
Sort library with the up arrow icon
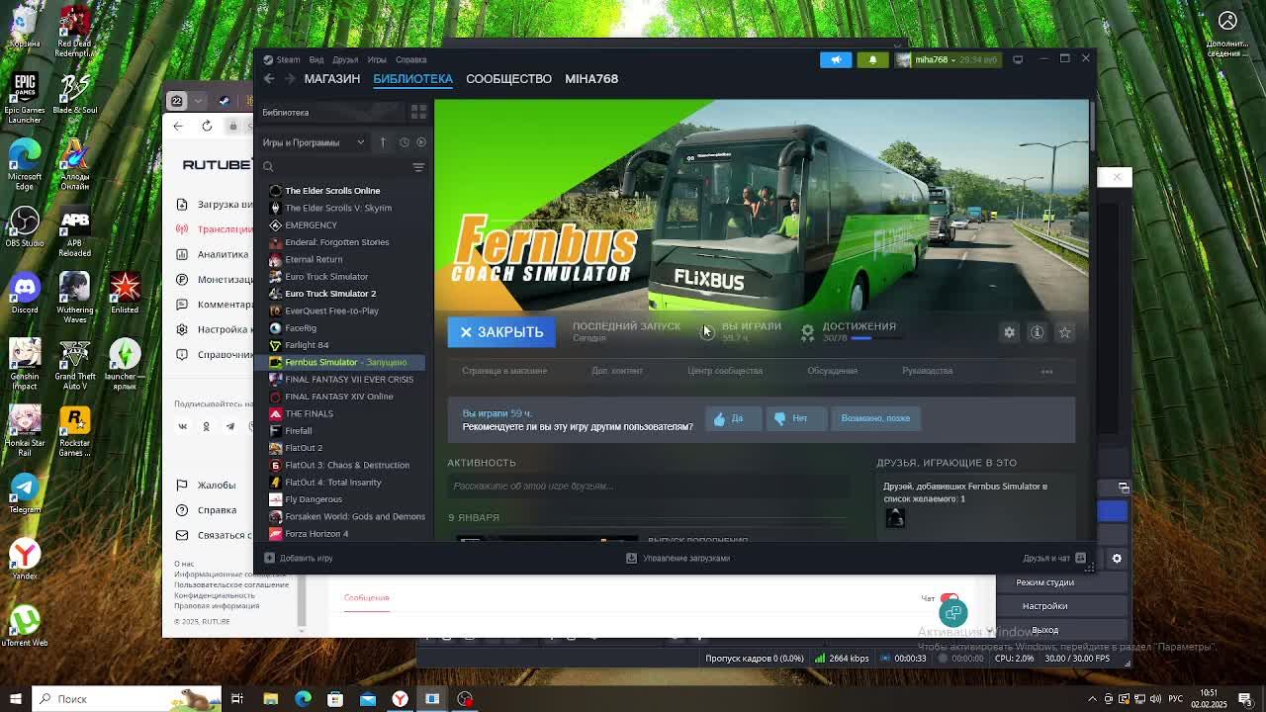(383, 142)
